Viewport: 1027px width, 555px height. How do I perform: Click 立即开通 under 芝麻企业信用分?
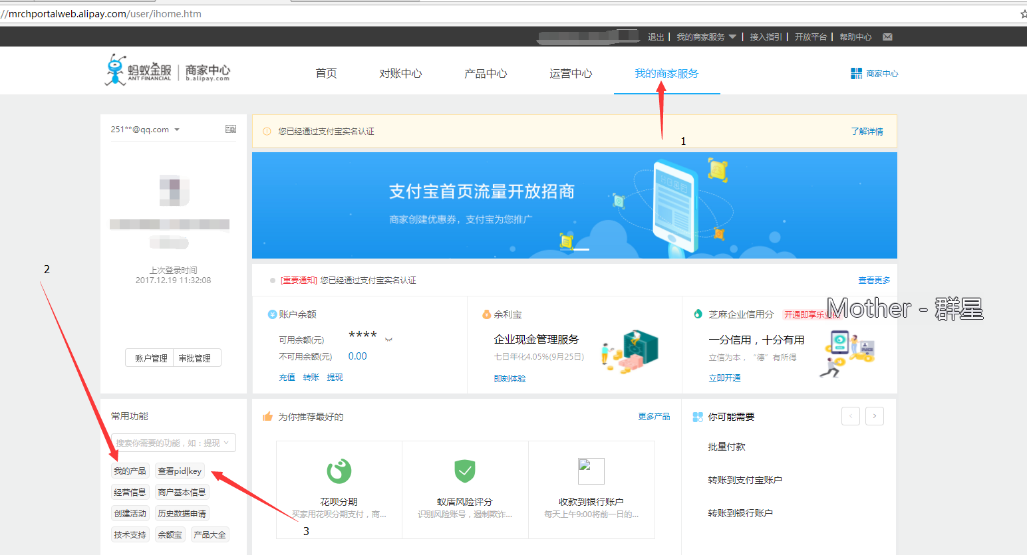coord(724,378)
